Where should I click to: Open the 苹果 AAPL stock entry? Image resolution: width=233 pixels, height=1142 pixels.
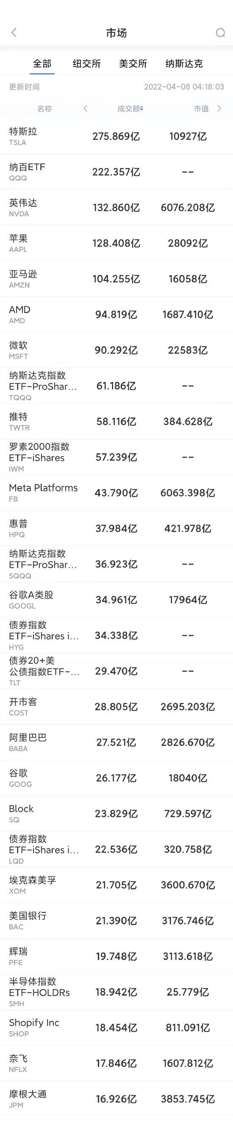pyautogui.click(x=116, y=244)
